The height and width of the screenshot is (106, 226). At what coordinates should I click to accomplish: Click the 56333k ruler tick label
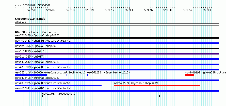(x=149, y=10)
